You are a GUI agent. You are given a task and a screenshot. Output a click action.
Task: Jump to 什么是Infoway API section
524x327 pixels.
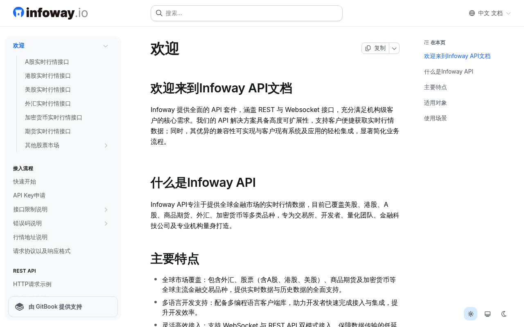[x=449, y=72]
